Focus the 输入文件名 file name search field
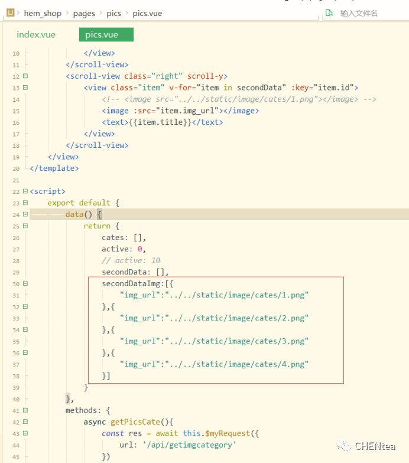Viewport: 409px width, 463px height. click(x=366, y=13)
